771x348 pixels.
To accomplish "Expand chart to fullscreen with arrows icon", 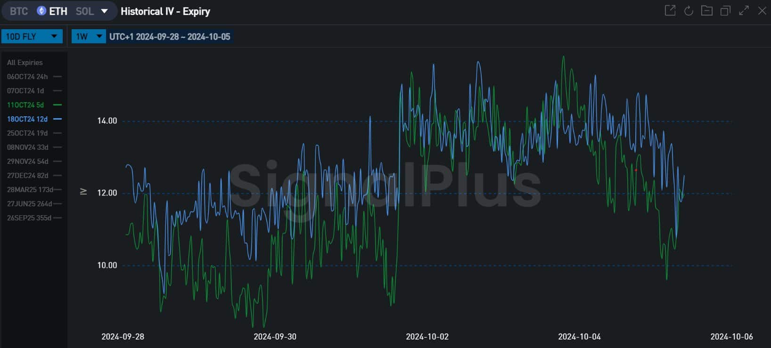I will (744, 11).
